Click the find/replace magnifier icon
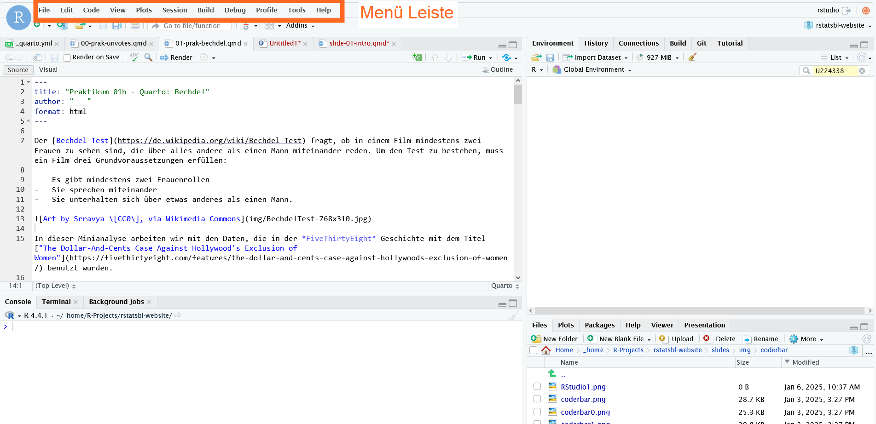The width and height of the screenshot is (876, 424). tap(148, 57)
